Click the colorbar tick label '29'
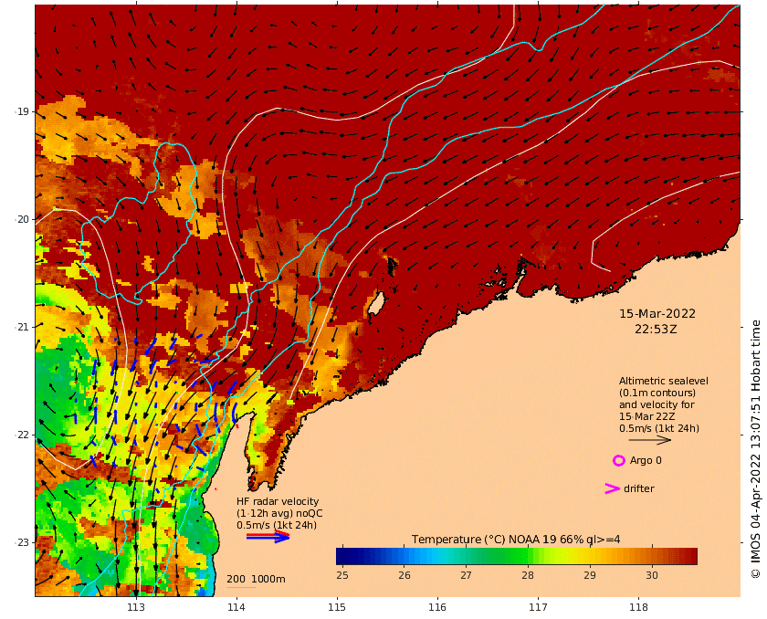This screenshot has height=619, width=767. point(590,575)
